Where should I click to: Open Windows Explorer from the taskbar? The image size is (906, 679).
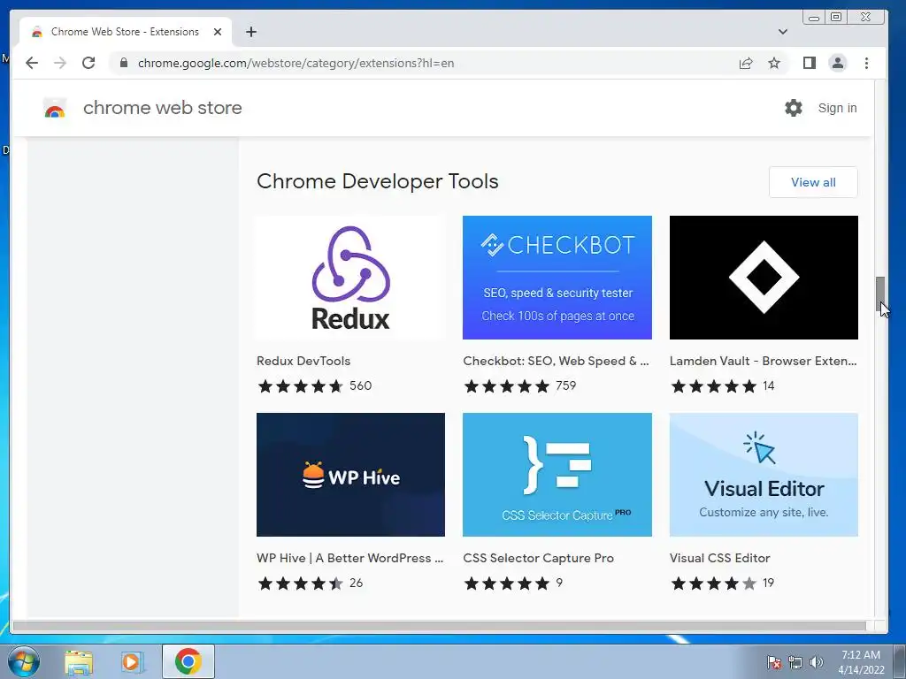tap(79, 662)
